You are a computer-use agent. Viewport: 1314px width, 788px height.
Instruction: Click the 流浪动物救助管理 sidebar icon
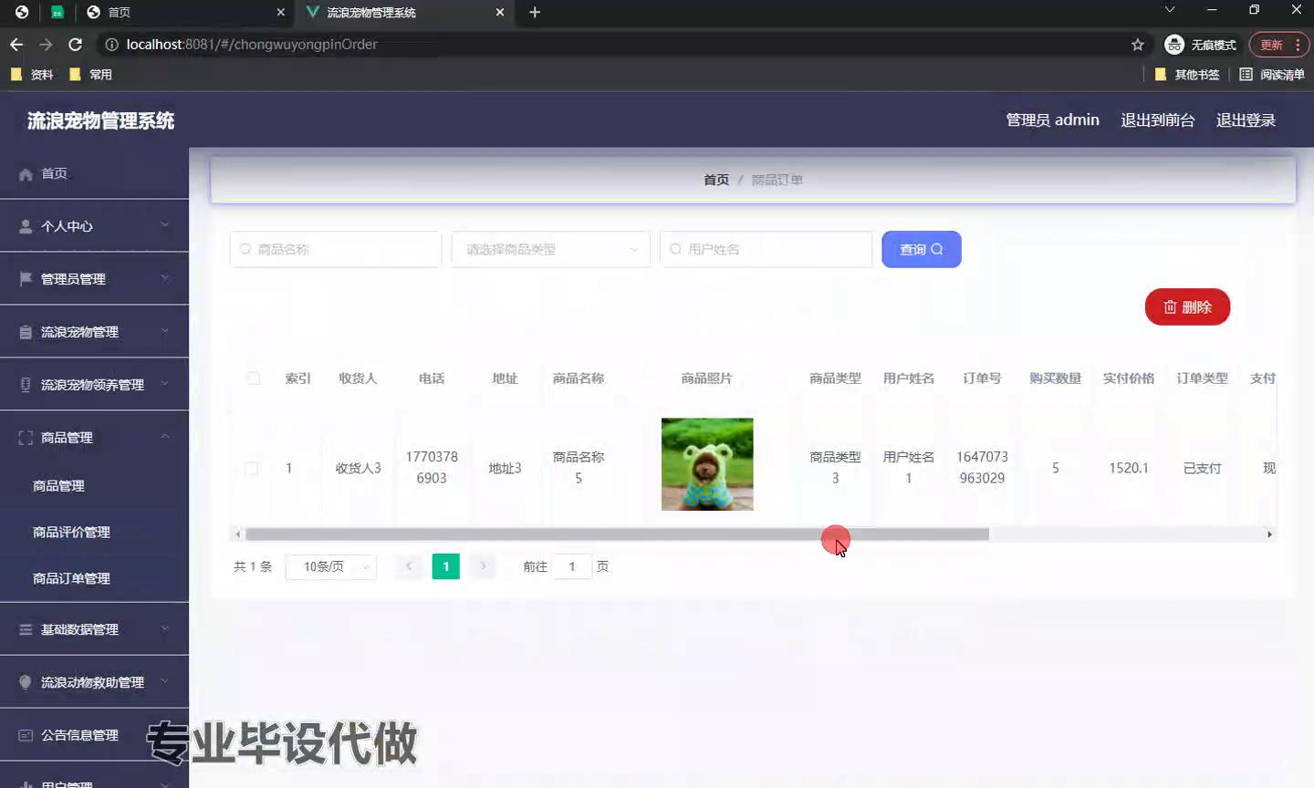click(x=26, y=682)
